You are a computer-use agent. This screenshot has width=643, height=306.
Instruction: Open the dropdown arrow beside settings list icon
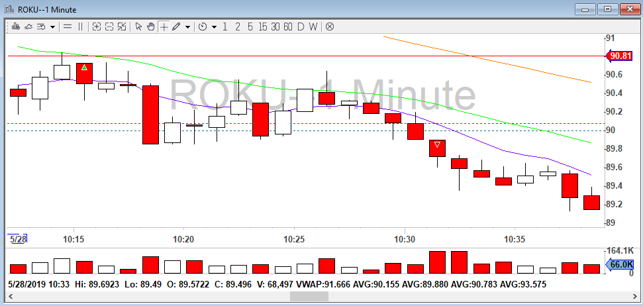coord(52,27)
